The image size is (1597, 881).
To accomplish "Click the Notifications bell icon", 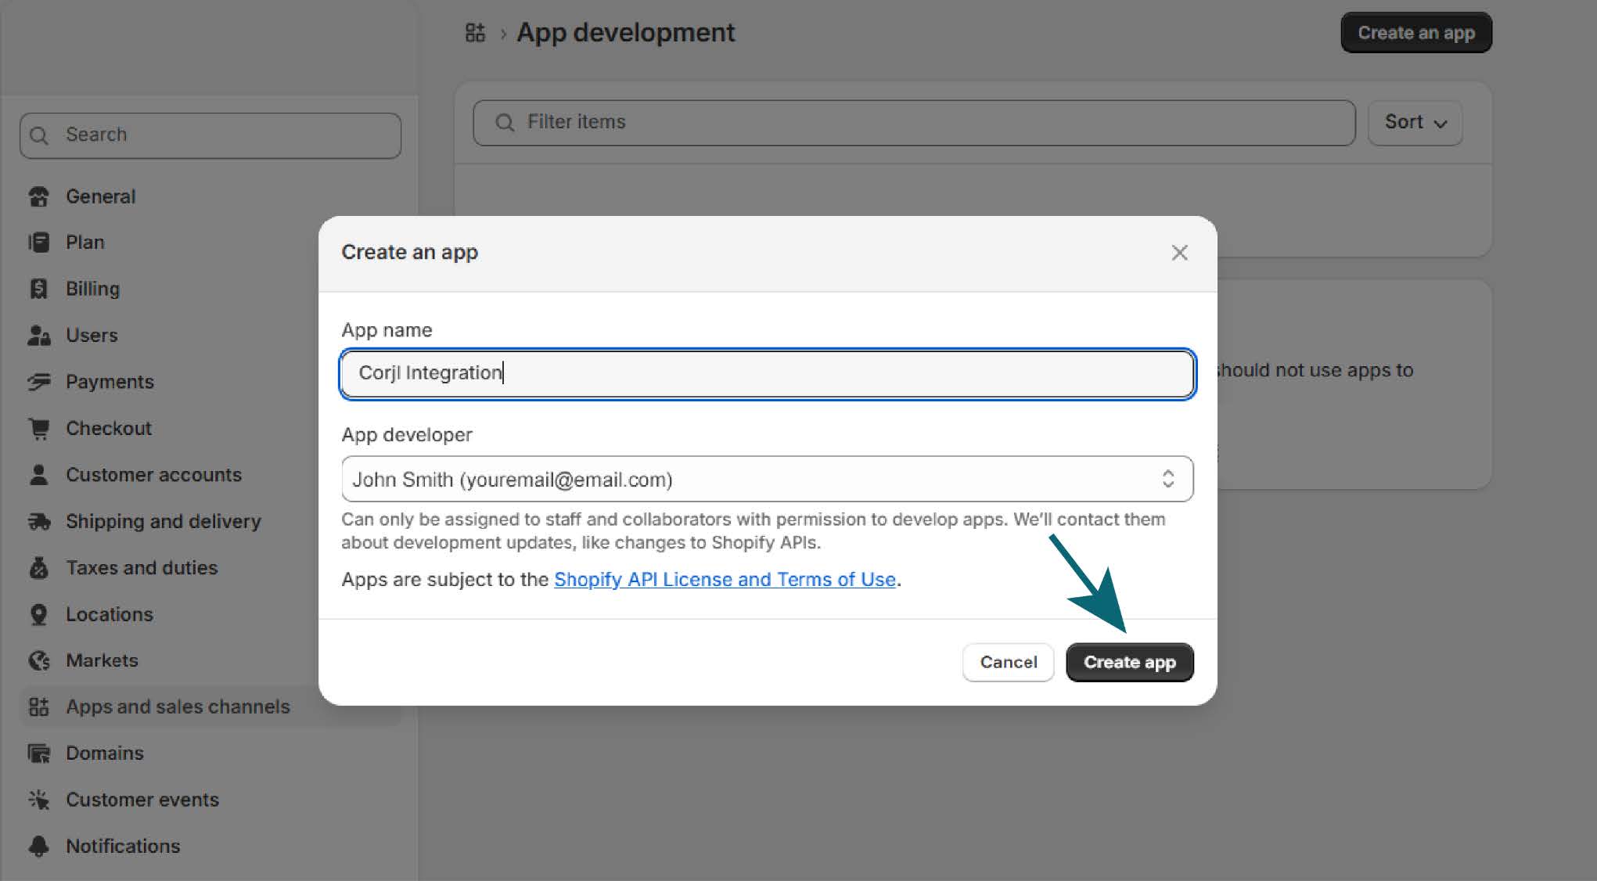I will pyautogui.click(x=38, y=847).
